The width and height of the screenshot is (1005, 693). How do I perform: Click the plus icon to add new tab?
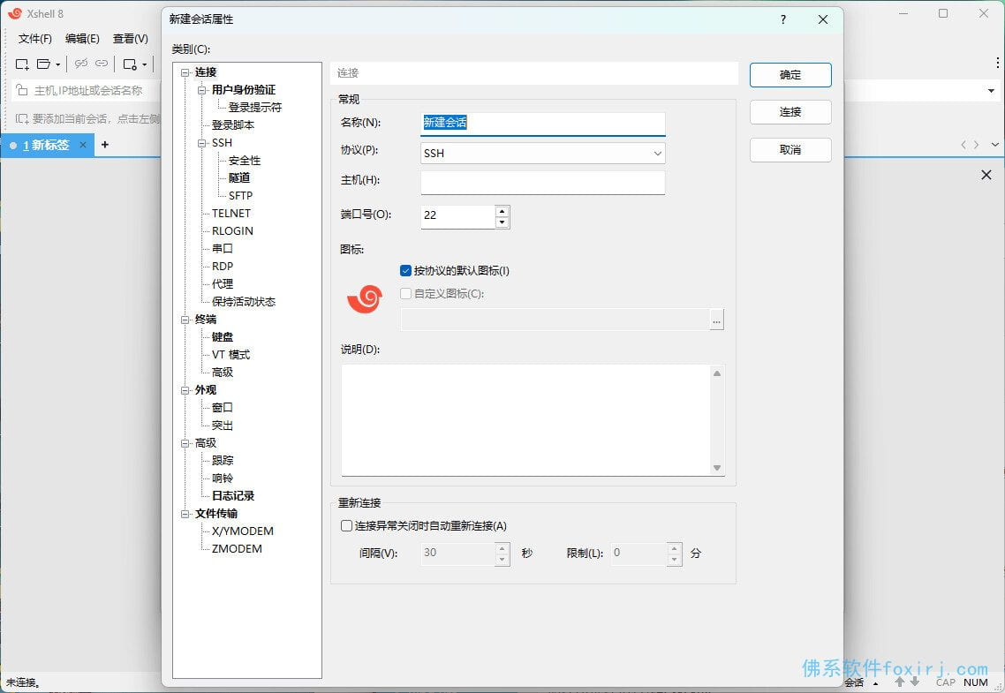click(105, 145)
